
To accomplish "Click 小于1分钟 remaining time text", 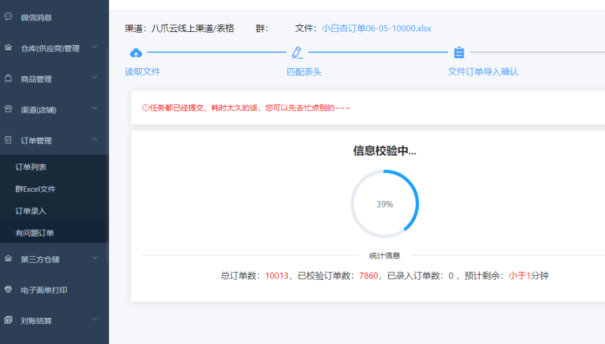I will tap(529, 275).
